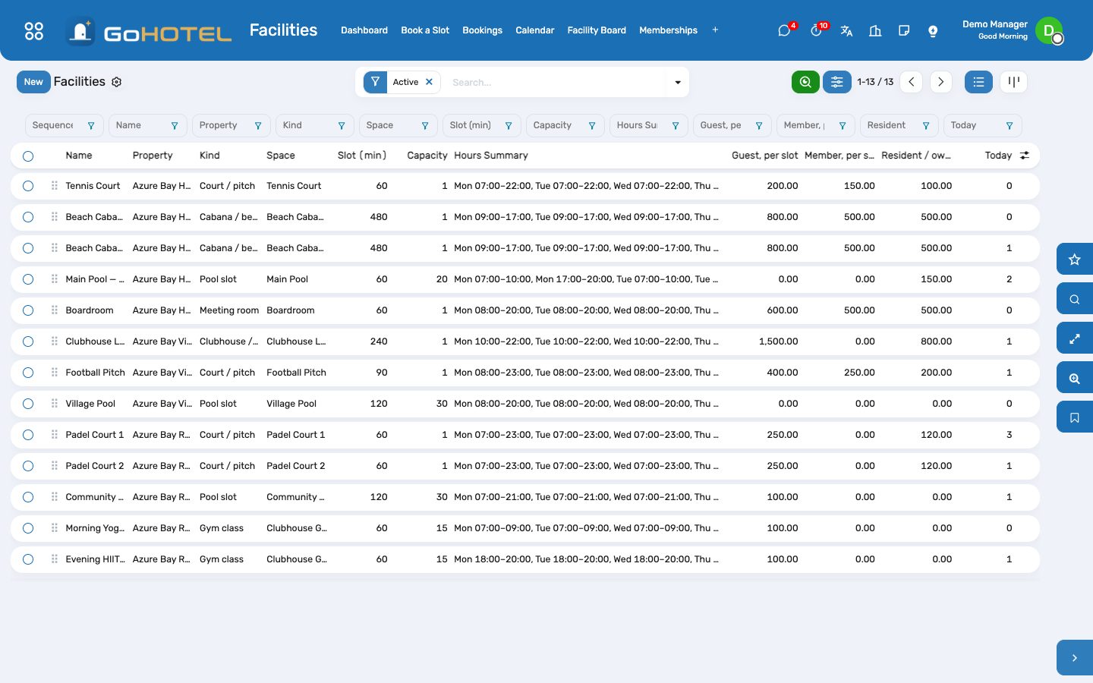
Task: Click the bookmark side button
Action: [x=1075, y=417]
